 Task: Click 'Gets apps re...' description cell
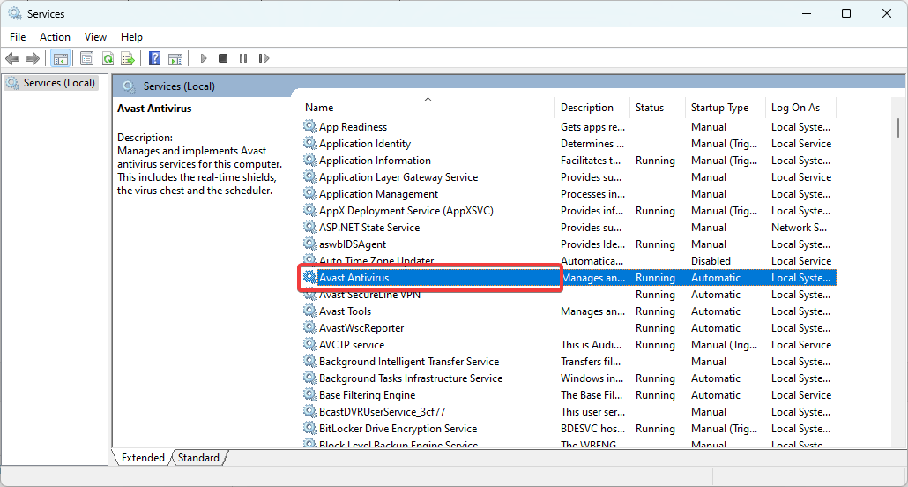pos(592,126)
